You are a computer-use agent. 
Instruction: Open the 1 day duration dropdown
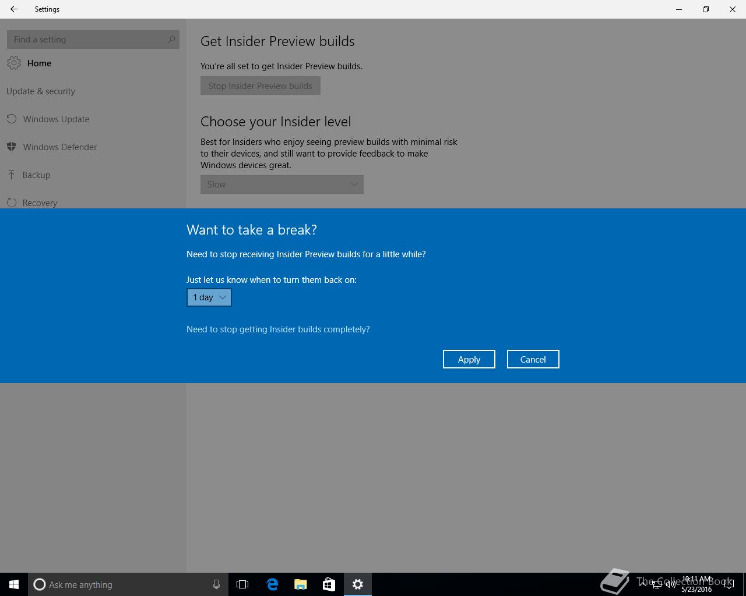click(x=209, y=297)
